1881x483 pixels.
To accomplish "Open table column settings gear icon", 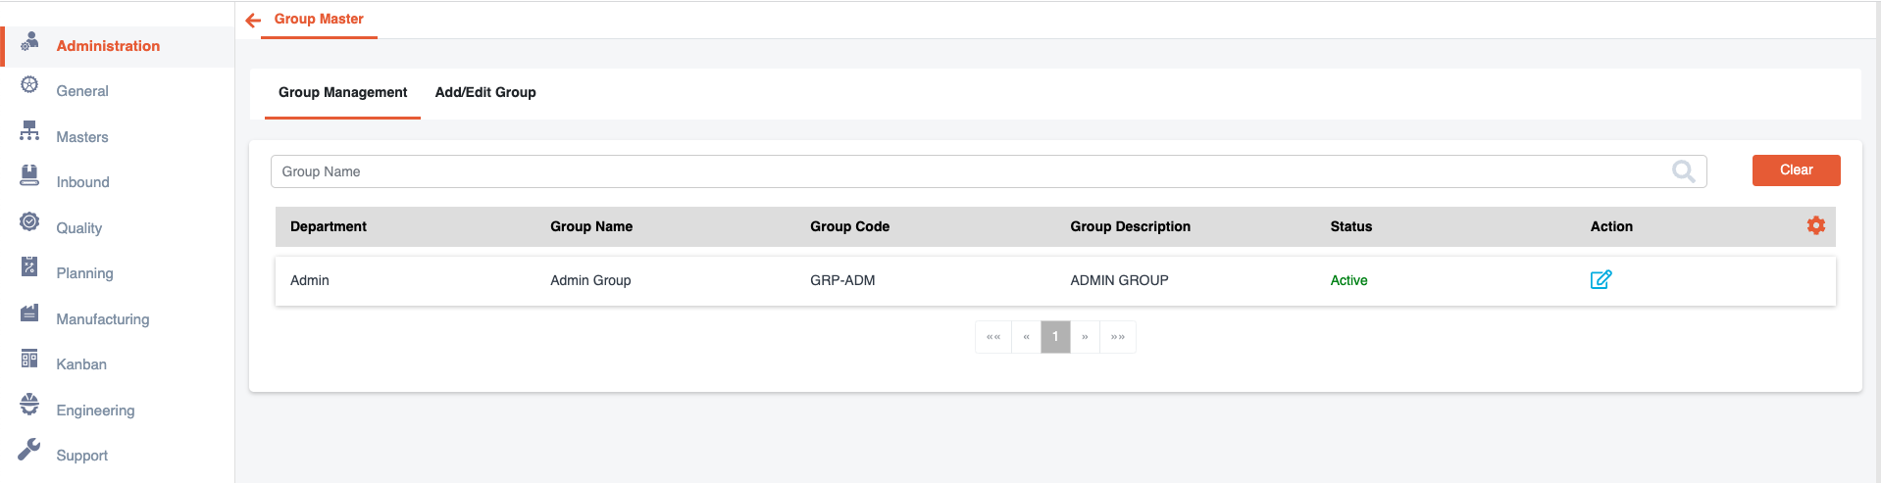I will tap(1815, 225).
